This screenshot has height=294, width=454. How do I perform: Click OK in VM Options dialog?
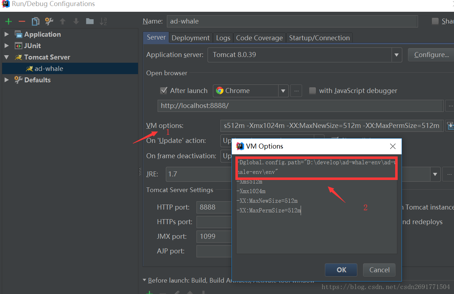pos(341,270)
